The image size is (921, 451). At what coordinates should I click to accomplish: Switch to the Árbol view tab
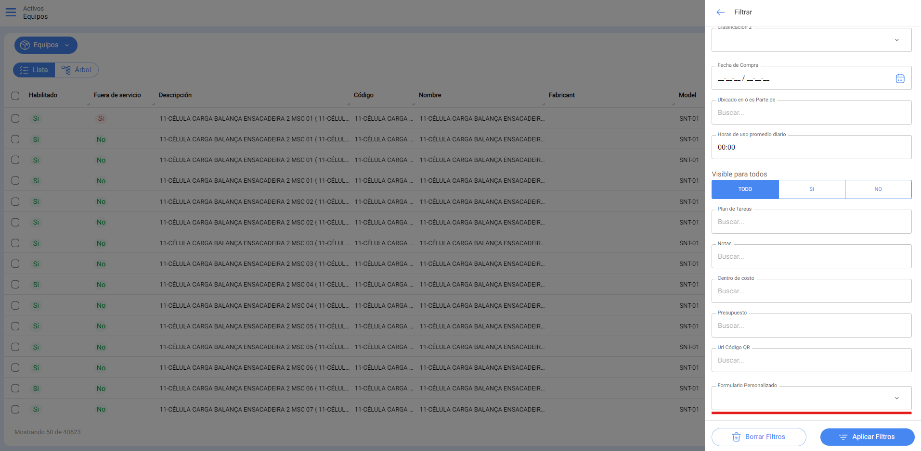click(77, 70)
